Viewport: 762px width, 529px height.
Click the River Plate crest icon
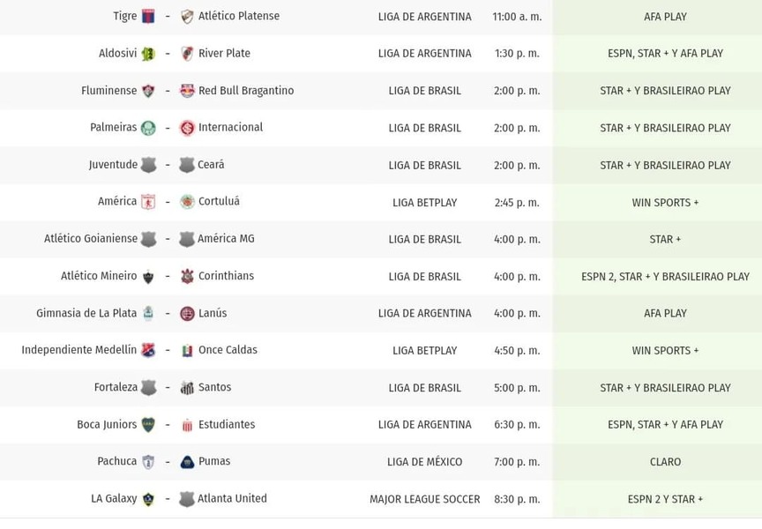tap(187, 54)
